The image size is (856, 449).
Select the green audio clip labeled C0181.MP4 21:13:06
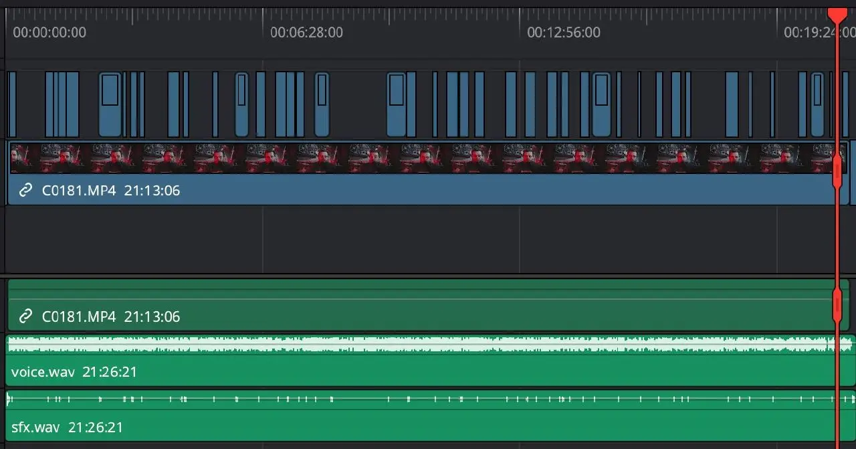(428, 305)
